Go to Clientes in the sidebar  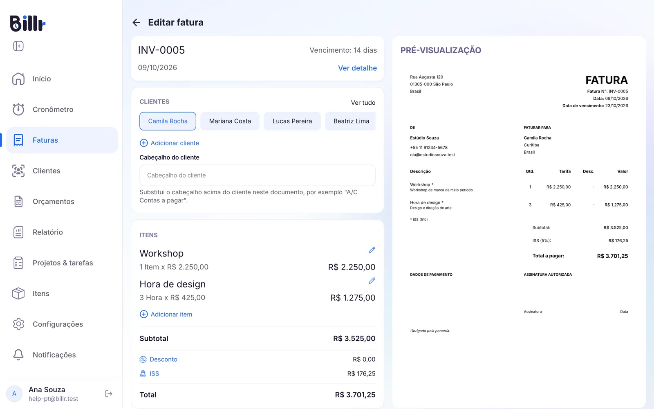pyautogui.click(x=62, y=171)
